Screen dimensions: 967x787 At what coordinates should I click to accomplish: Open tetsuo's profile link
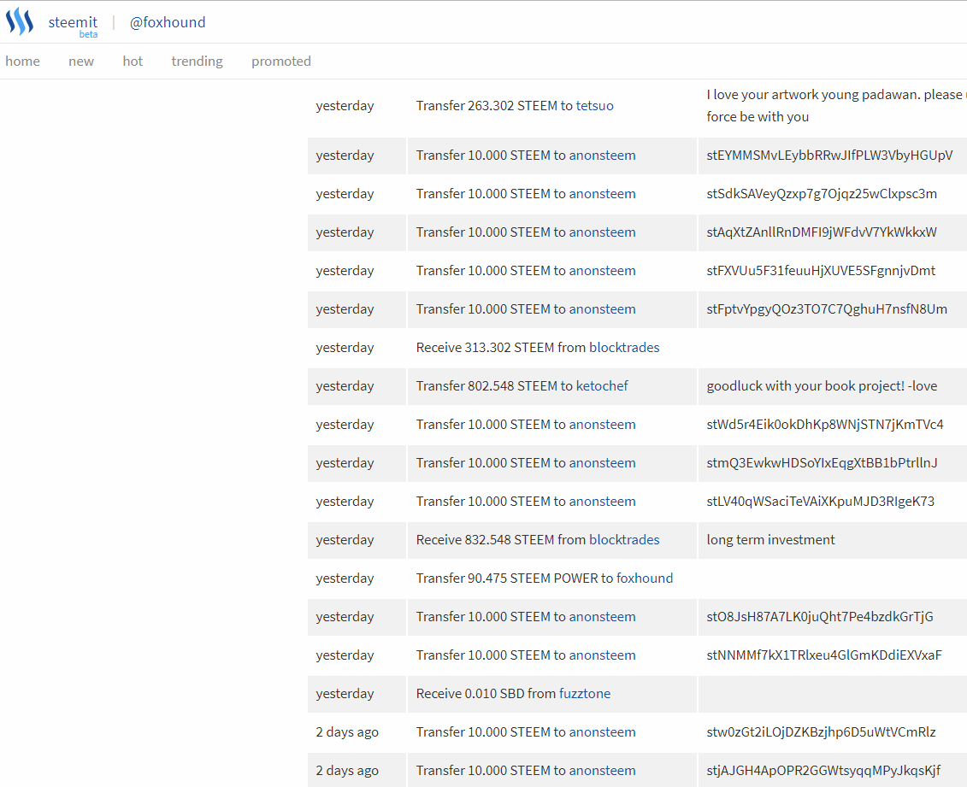[594, 105]
